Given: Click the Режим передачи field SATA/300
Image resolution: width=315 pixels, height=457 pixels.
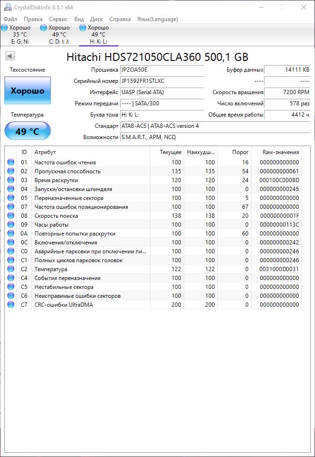Looking at the screenshot, I should point(162,103).
